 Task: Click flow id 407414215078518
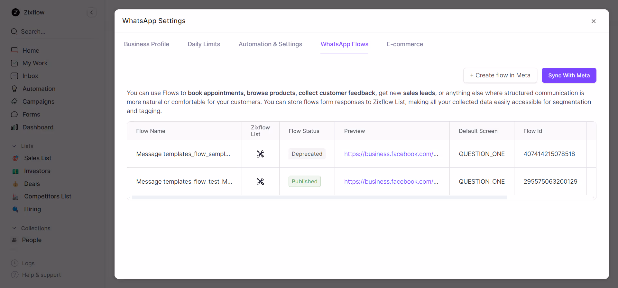(x=549, y=154)
